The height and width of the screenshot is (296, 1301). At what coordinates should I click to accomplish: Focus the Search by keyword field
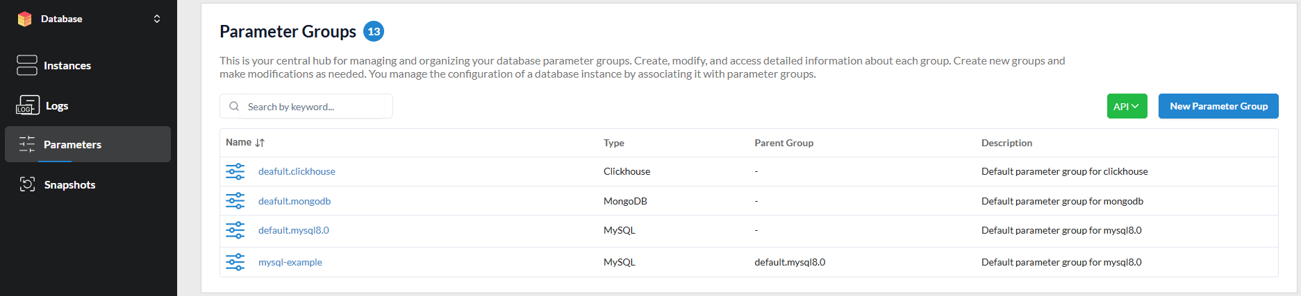click(316, 107)
